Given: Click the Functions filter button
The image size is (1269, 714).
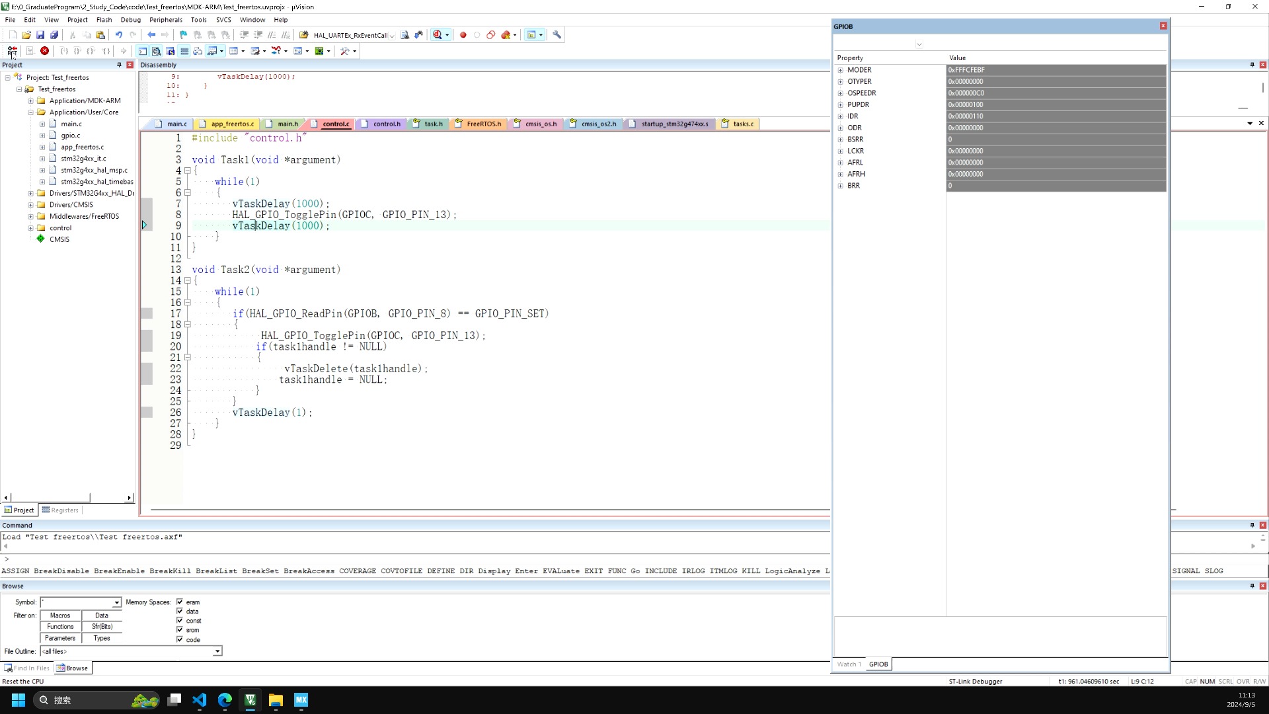Looking at the screenshot, I should 60,627.
